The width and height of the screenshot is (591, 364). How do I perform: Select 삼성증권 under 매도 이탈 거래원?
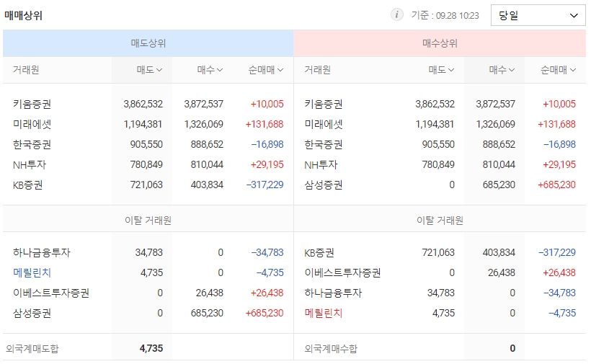click(x=32, y=313)
